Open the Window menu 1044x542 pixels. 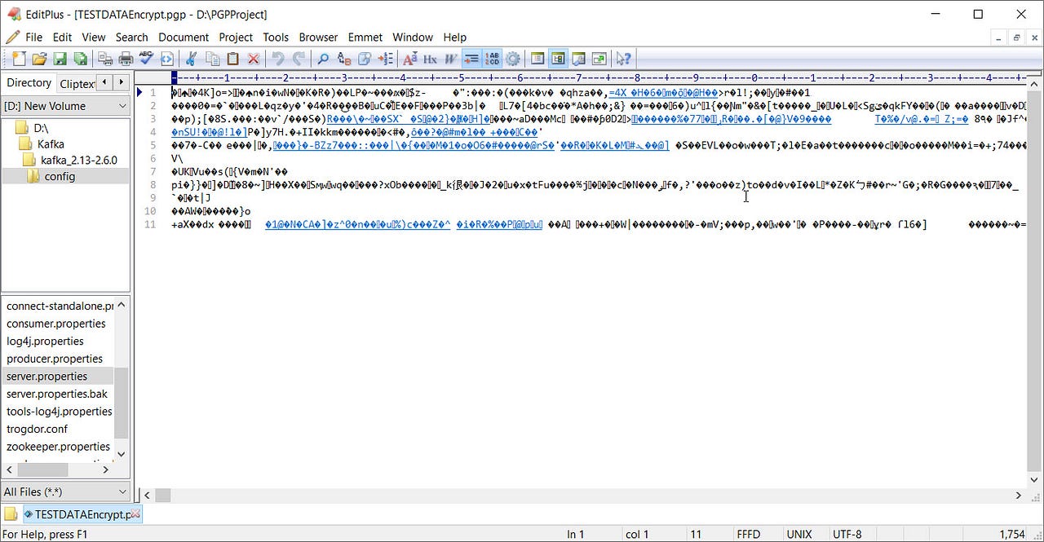point(413,37)
